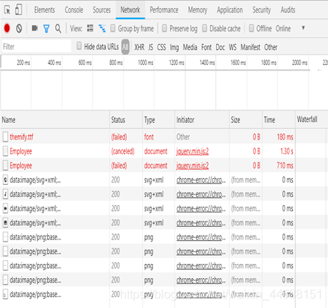The image size is (328, 308).
Task: Filter requests by Media
Action: pos(190,47)
